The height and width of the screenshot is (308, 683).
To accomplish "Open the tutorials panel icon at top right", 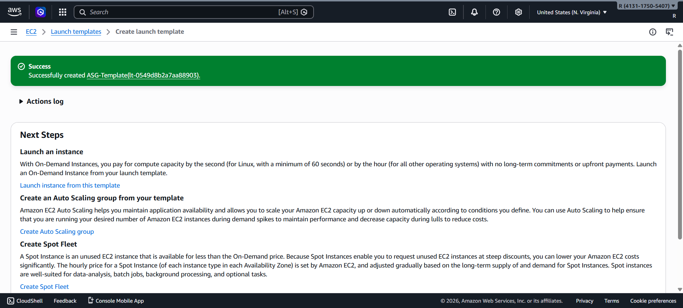I will point(669,32).
